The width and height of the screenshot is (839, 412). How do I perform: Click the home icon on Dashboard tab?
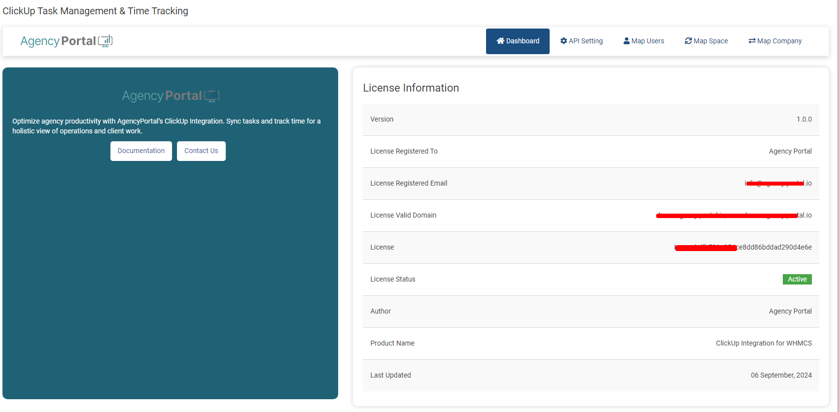click(500, 41)
